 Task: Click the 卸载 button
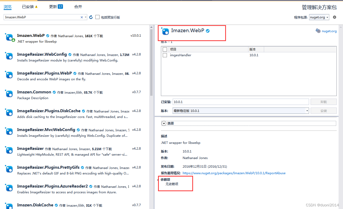323,102
